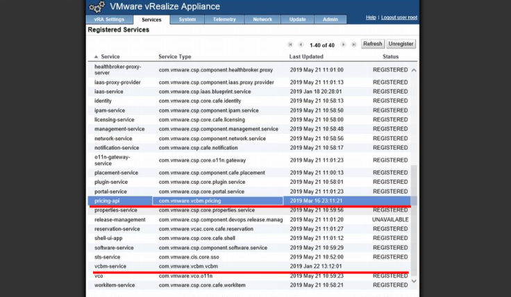This screenshot has width=511, height=297.
Task: Switch to the Network tab
Action: pyautogui.click(x=262, y=19)
